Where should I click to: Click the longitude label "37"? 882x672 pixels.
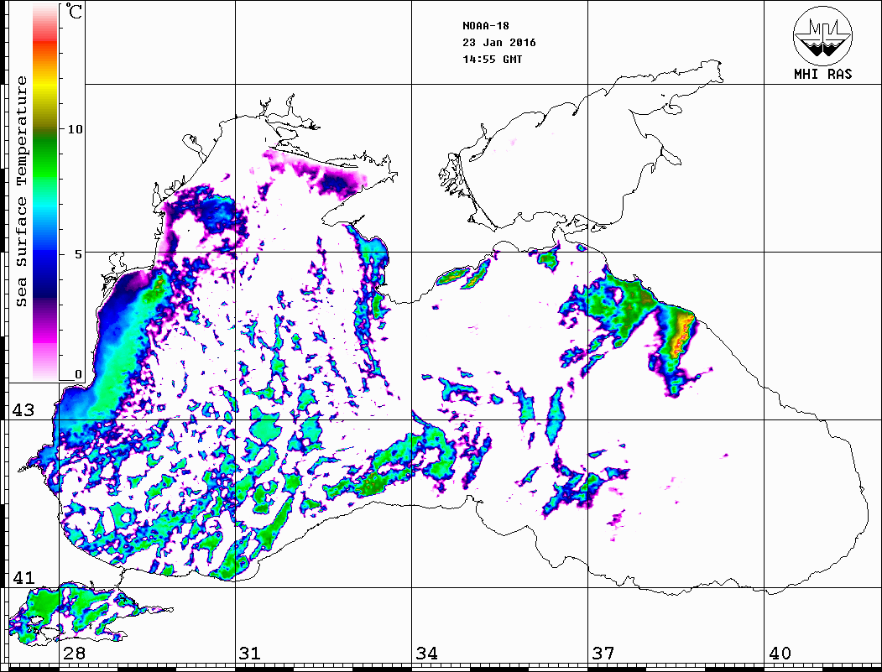(x=603, y=653)
